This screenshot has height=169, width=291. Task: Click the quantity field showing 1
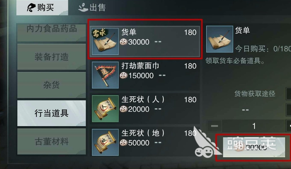click(x=254, y=126)
